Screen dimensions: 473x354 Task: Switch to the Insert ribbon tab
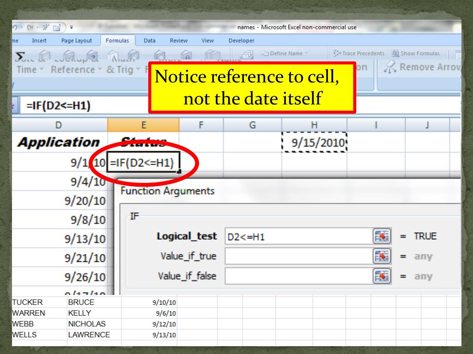[39, 41]
